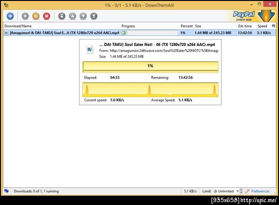Image resolution: width=279 pixels, height=205 pixels.
Task: Sort by the Est. time column header
Action: [245, 26]
